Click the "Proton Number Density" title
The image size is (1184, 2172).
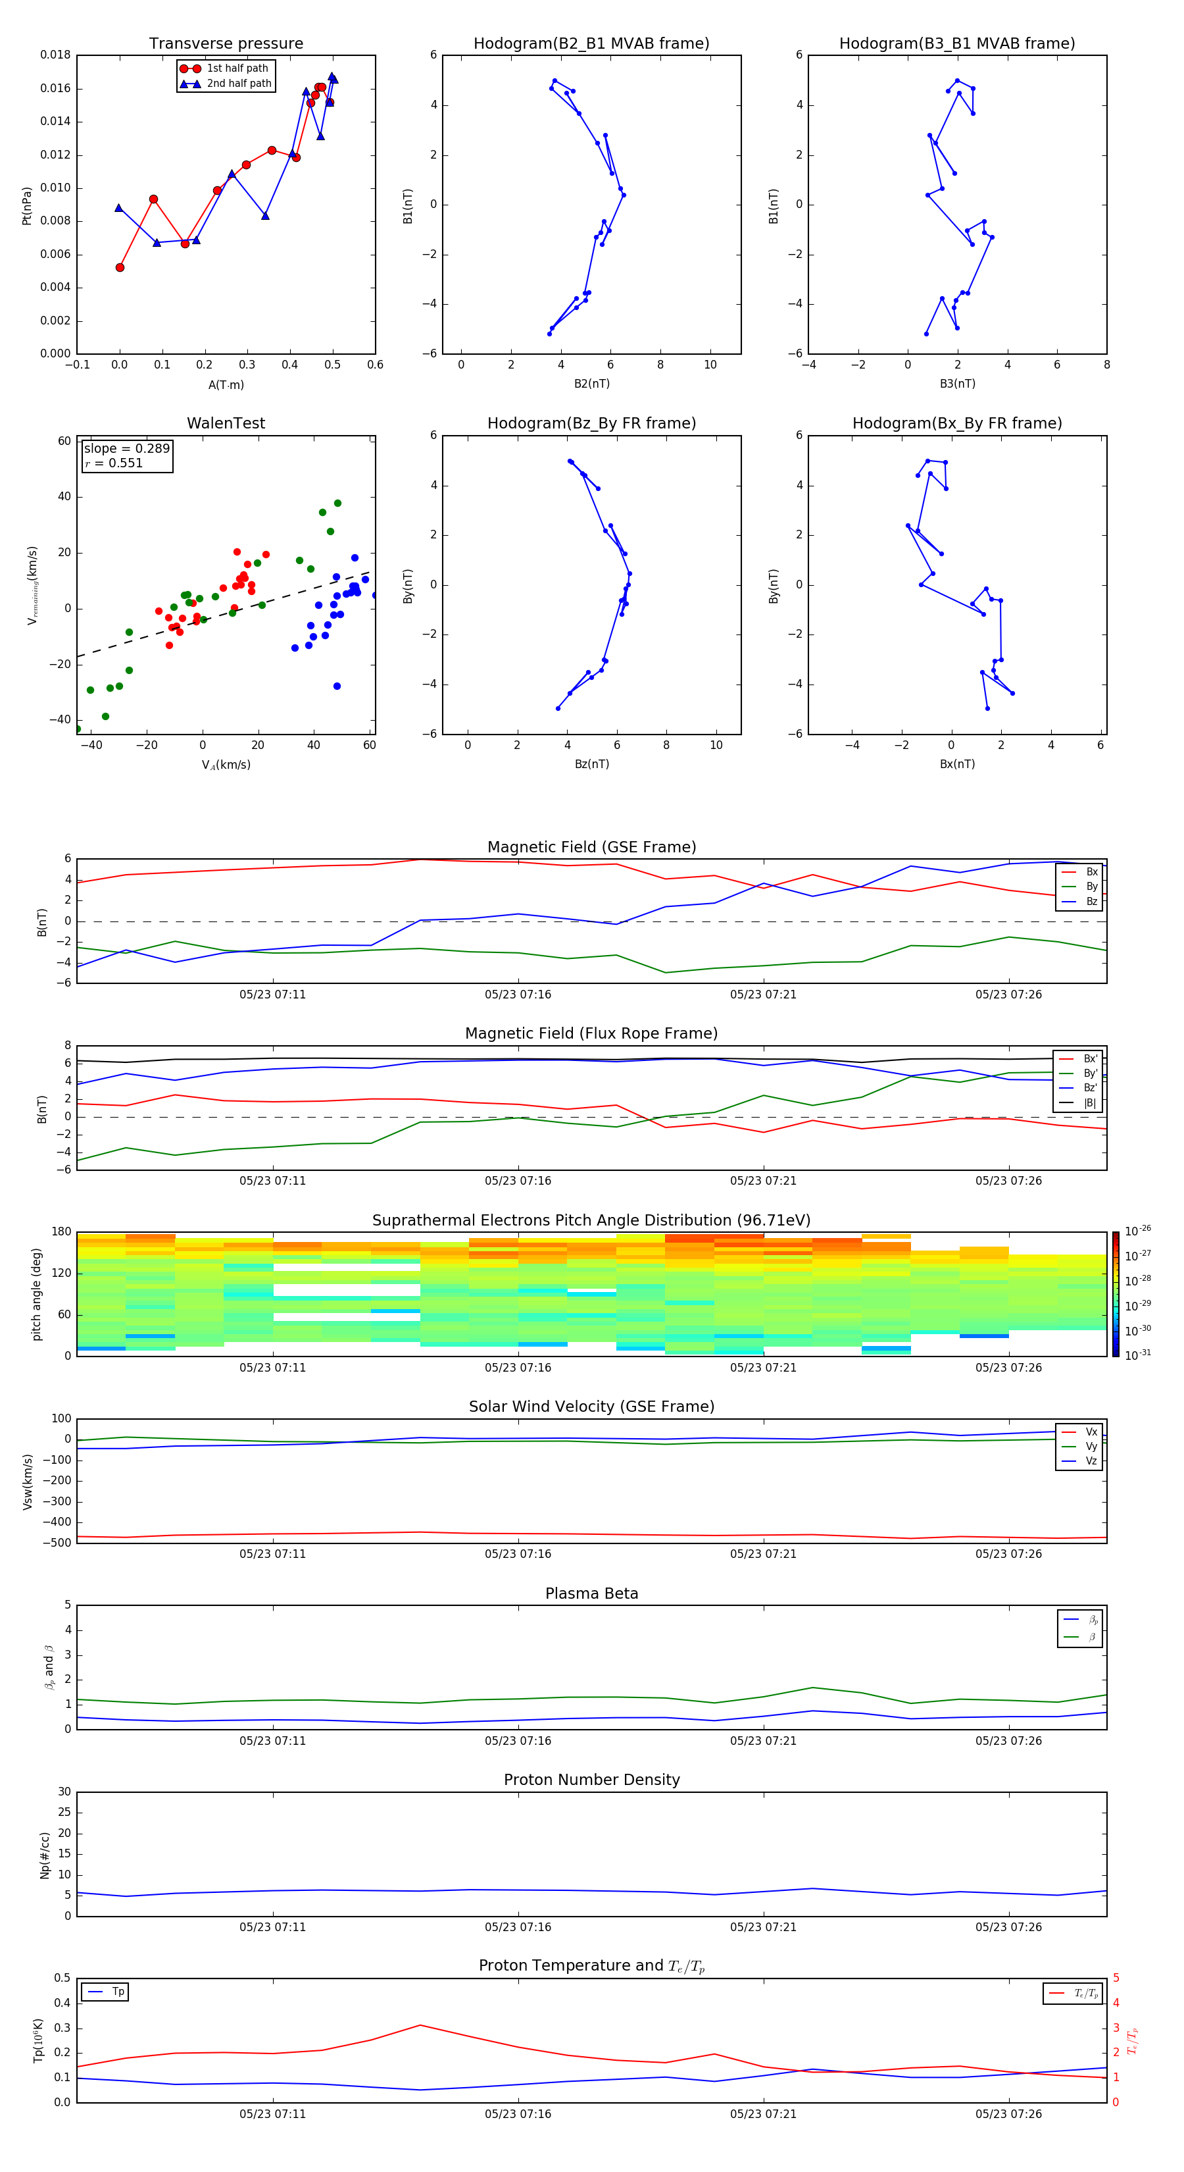point(591,1780)
